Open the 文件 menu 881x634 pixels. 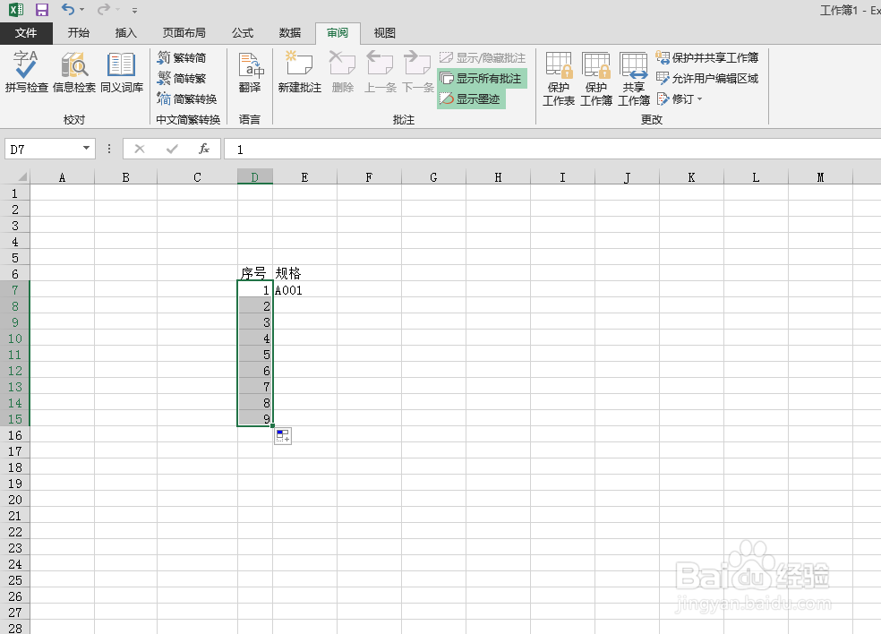(26, 33)
